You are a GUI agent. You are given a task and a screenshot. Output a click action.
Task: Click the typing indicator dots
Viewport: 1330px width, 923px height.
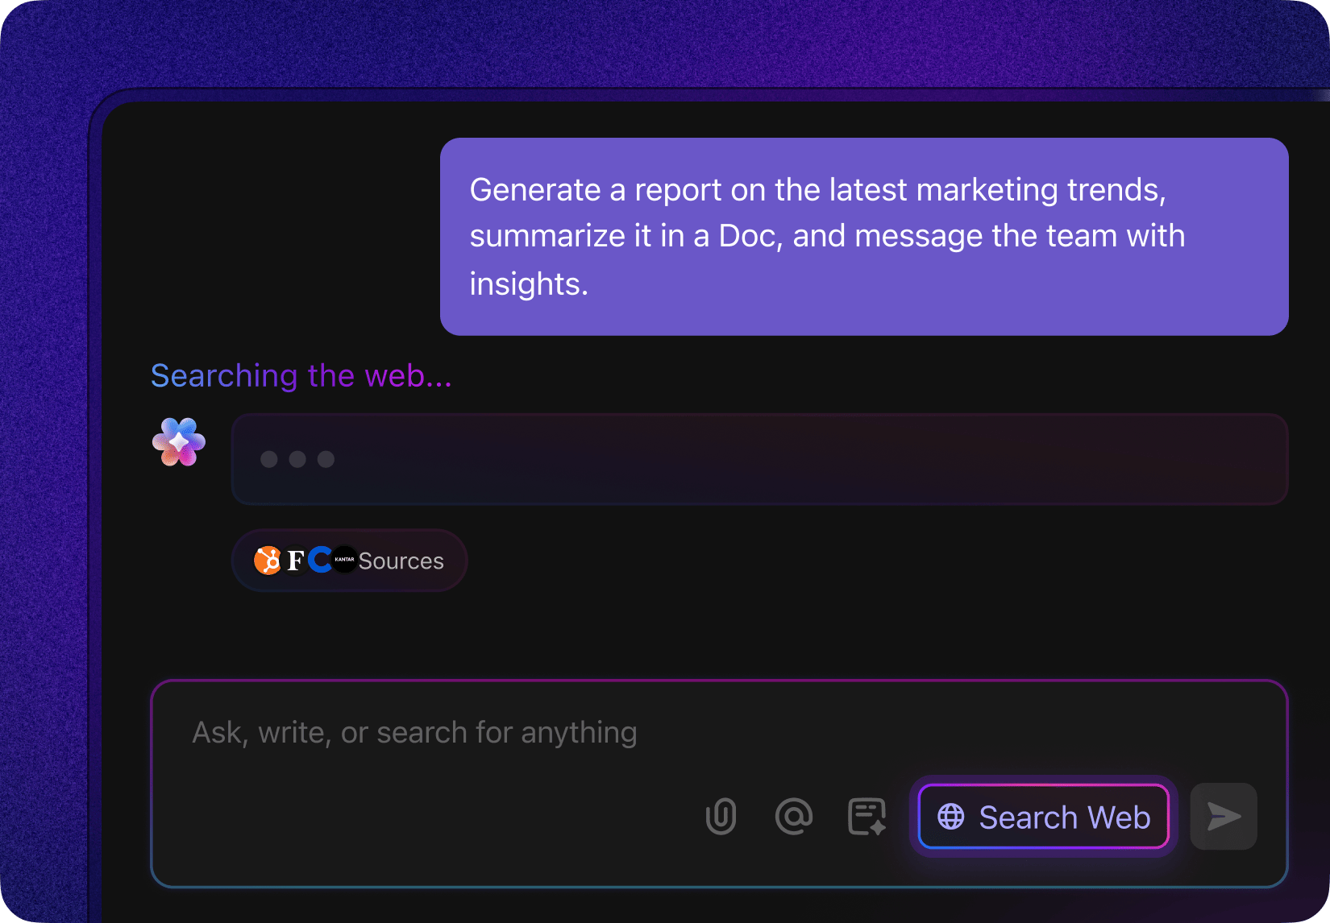click(296, 459)
